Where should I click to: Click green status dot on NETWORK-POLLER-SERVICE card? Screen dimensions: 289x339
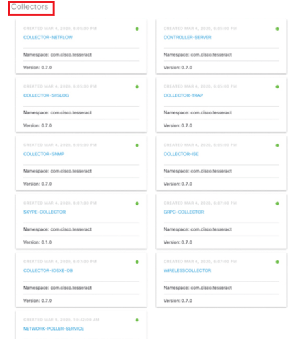pos(137,320)
